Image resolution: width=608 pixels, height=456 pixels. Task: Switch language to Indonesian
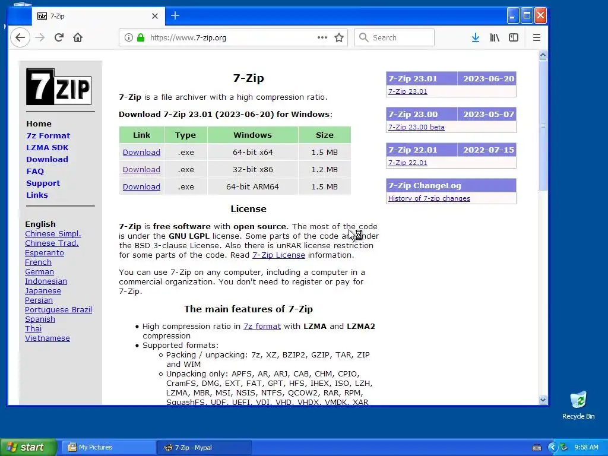pos(46,281)
